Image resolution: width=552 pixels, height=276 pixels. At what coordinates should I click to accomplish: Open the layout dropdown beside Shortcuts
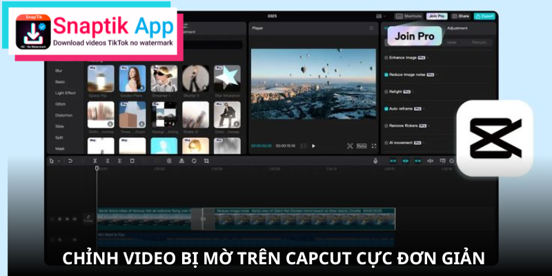(x=381, y=16)
